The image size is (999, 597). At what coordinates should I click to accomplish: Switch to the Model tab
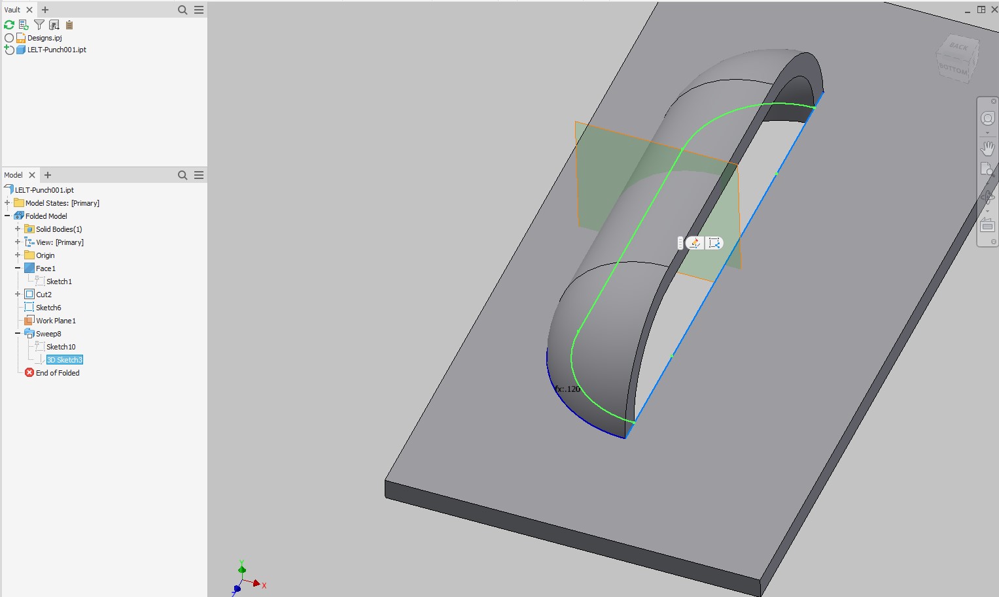click(12, 174)
